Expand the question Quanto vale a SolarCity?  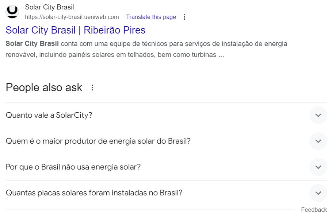(166, 115)
